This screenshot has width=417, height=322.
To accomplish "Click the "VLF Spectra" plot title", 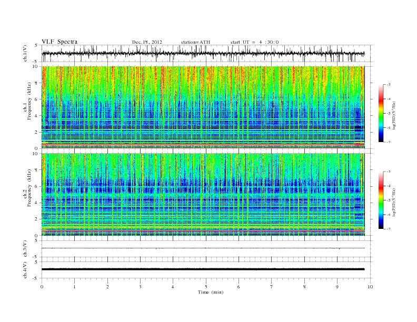I will pyautogui.click(x=59, y=42).
